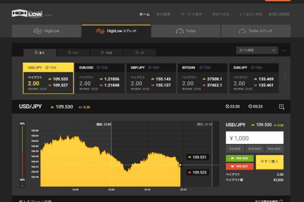
Task: Click the clock icon on the BITCOIN card
Action: (201, 67)
